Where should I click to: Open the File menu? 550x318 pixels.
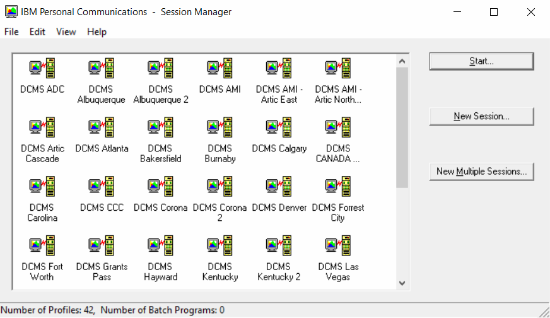(11, 32)
